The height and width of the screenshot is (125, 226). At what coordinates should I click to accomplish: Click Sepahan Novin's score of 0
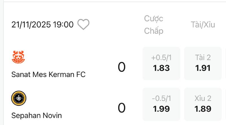tap(121, 108)
